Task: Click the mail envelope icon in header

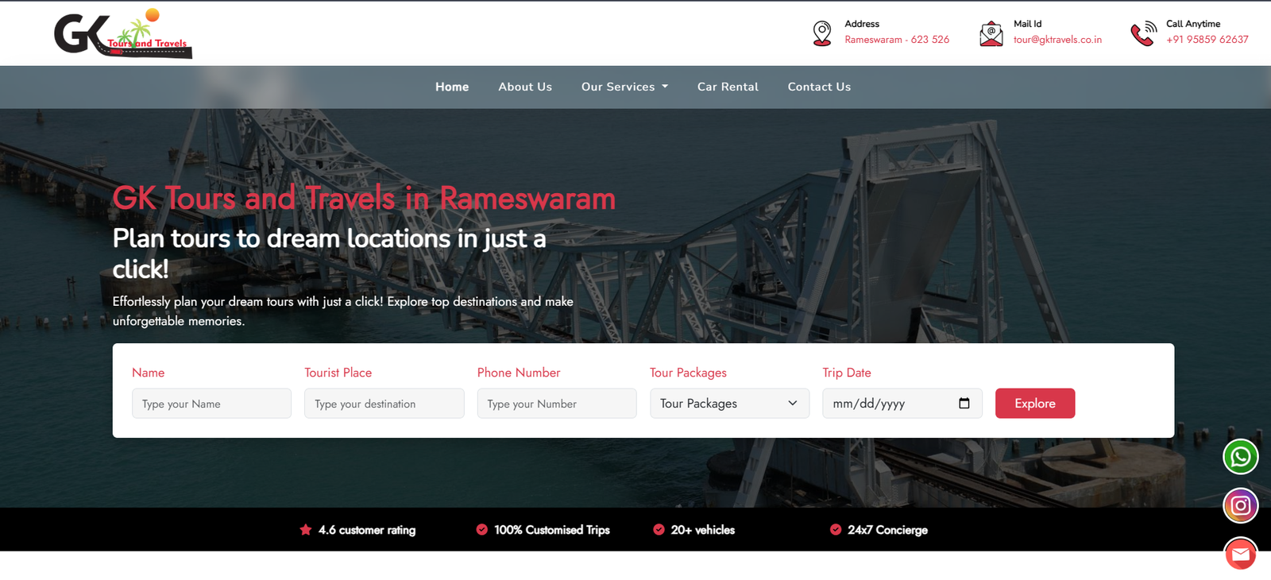Action: [991, 33]
